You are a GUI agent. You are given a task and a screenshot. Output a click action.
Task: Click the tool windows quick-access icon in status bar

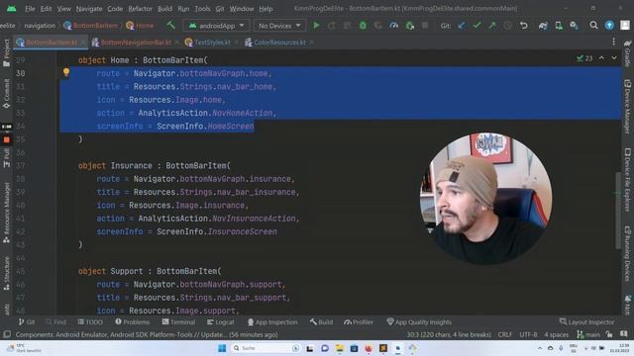[7, 334]
